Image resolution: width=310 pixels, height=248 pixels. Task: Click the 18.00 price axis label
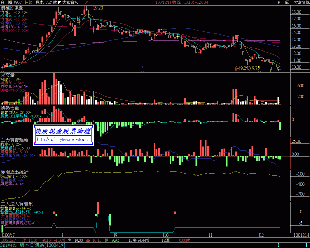click(296, 12)
